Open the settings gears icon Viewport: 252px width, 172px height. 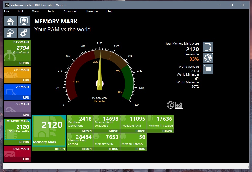click(24, 33)
